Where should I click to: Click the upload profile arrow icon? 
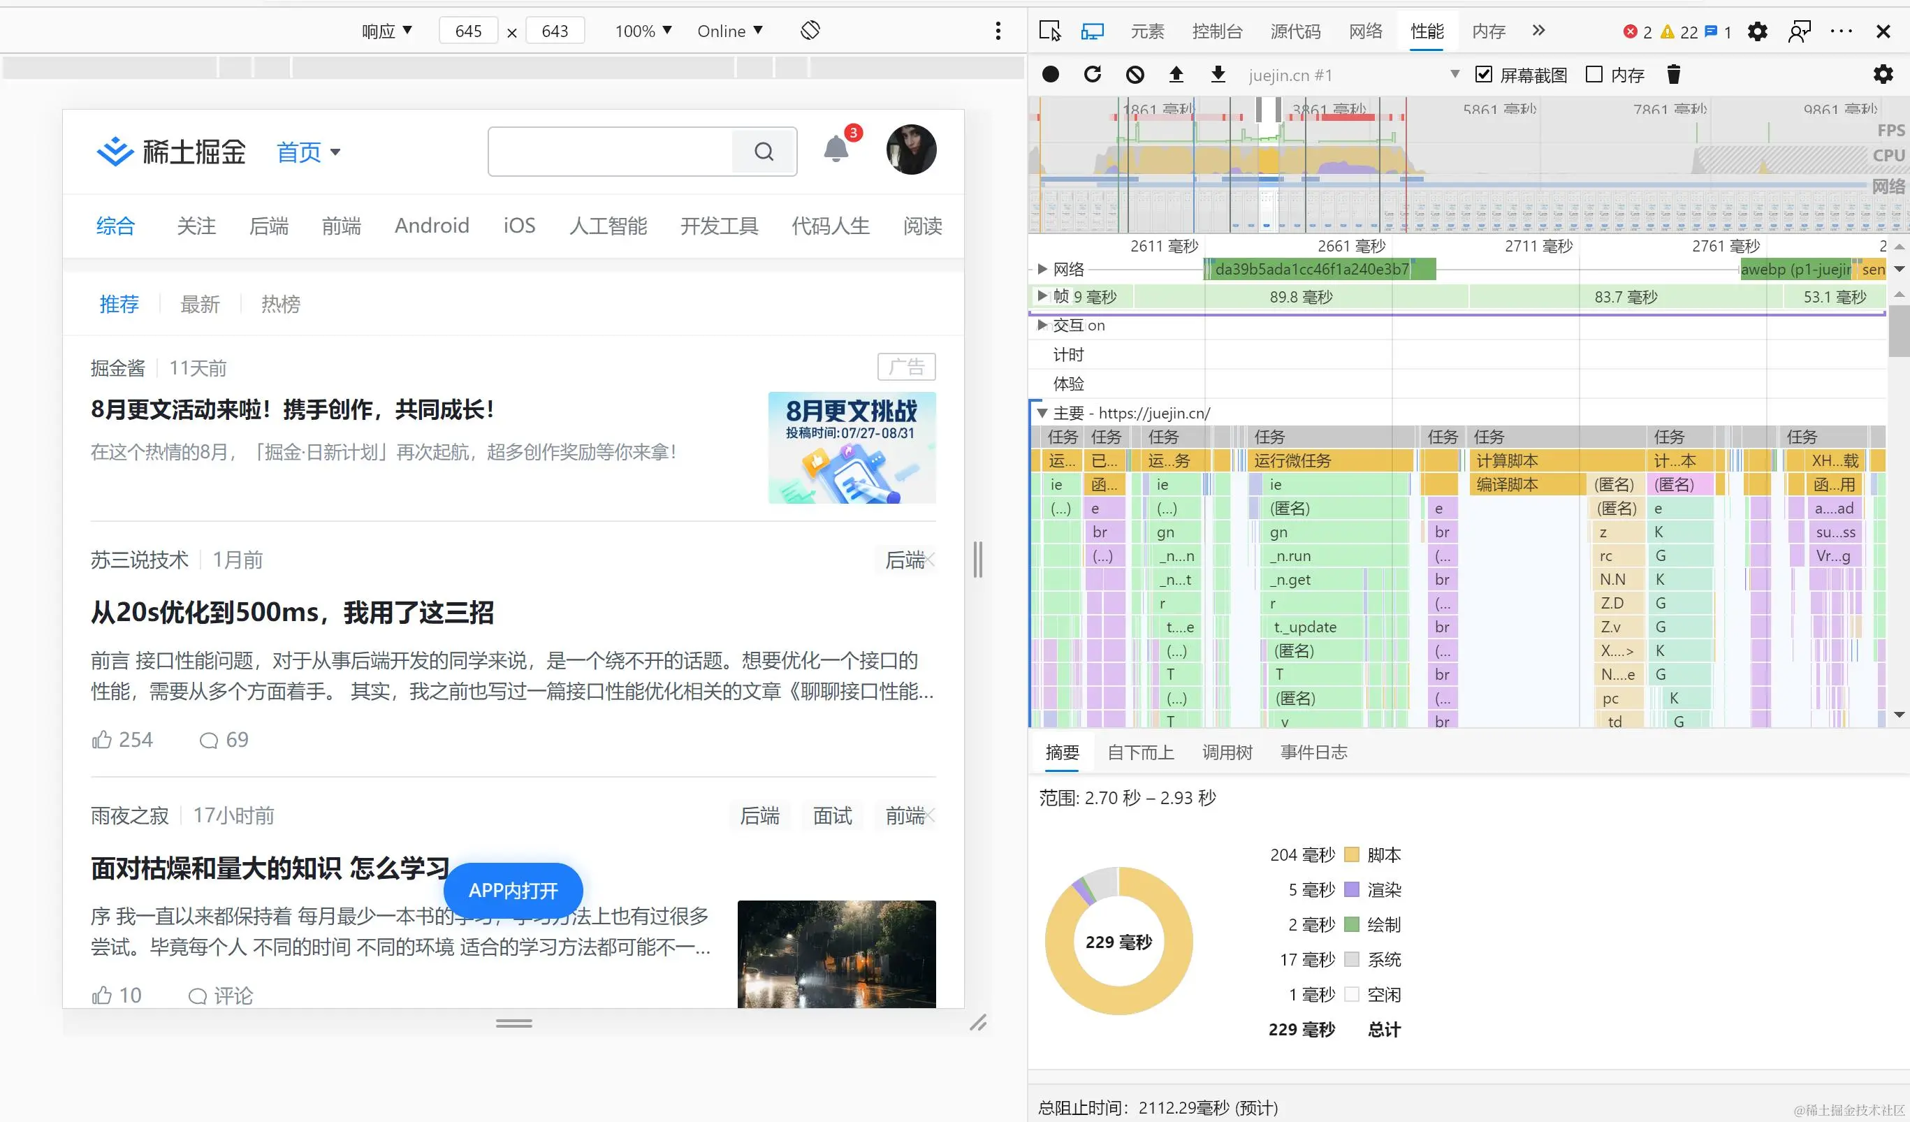(1176, 74)
